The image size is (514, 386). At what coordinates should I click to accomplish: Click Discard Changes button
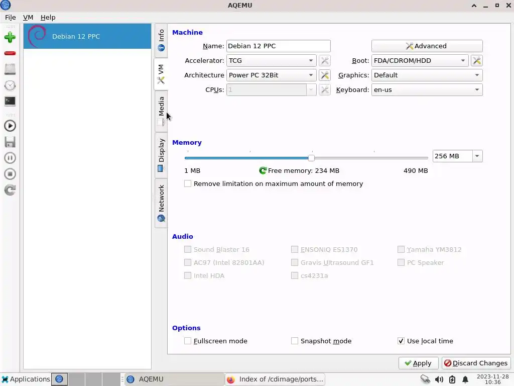point(476,363)
